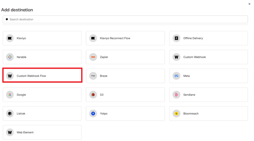Click the Iterable colorful dots icon
254x141 pixels.
[10, 57]
